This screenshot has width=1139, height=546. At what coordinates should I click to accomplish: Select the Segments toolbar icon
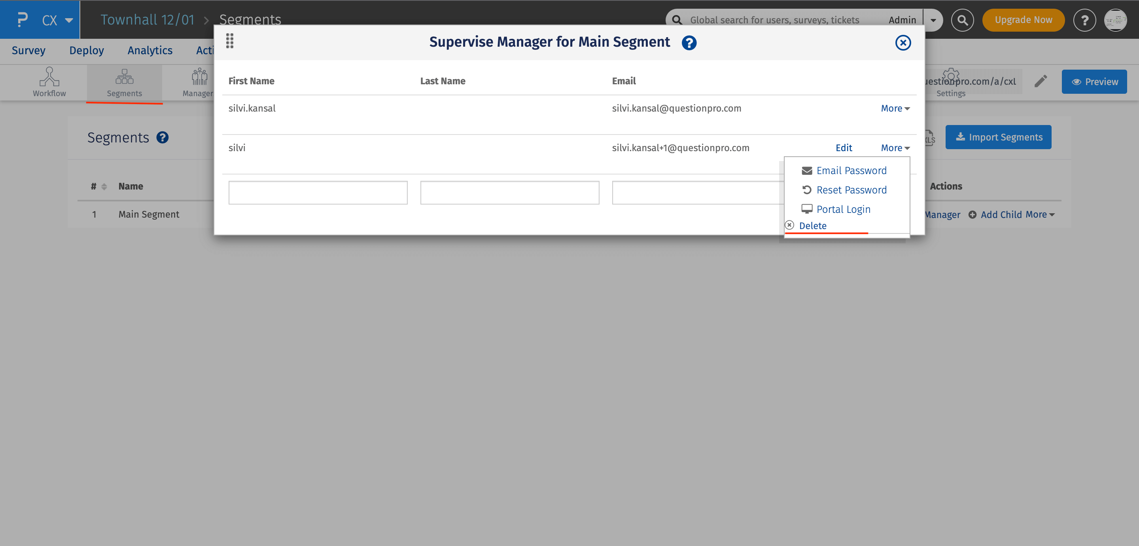point(124,82)
